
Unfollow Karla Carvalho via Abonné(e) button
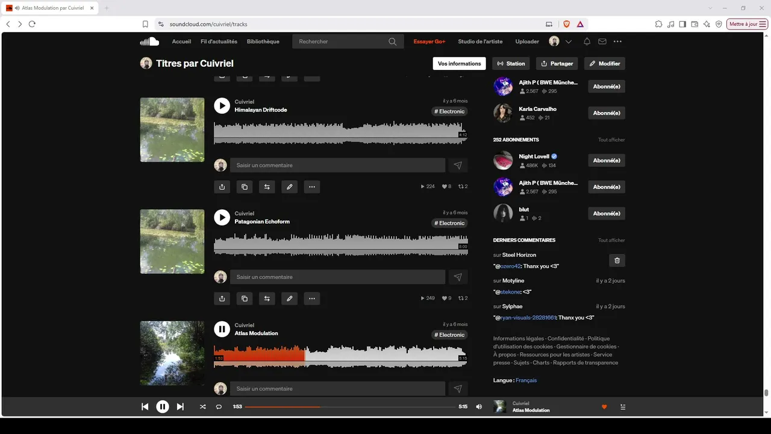click(607, 113)
